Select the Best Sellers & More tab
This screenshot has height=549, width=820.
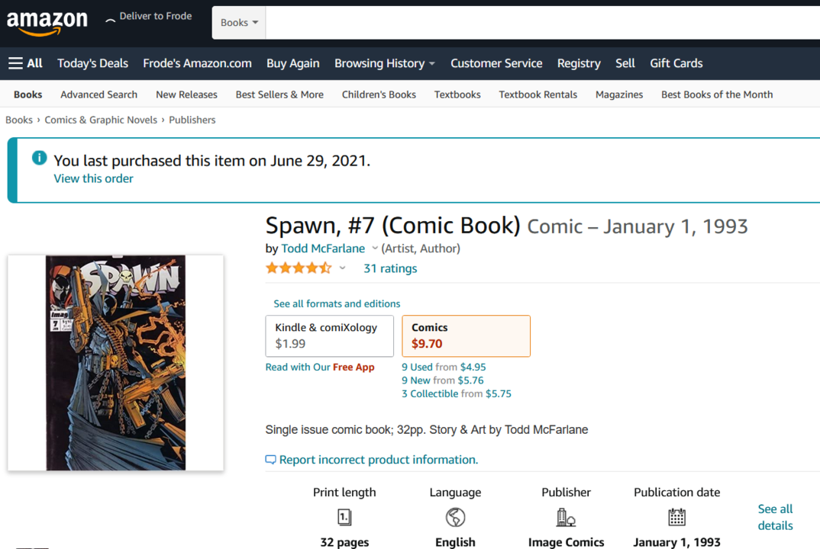click(x=279, y=94)
